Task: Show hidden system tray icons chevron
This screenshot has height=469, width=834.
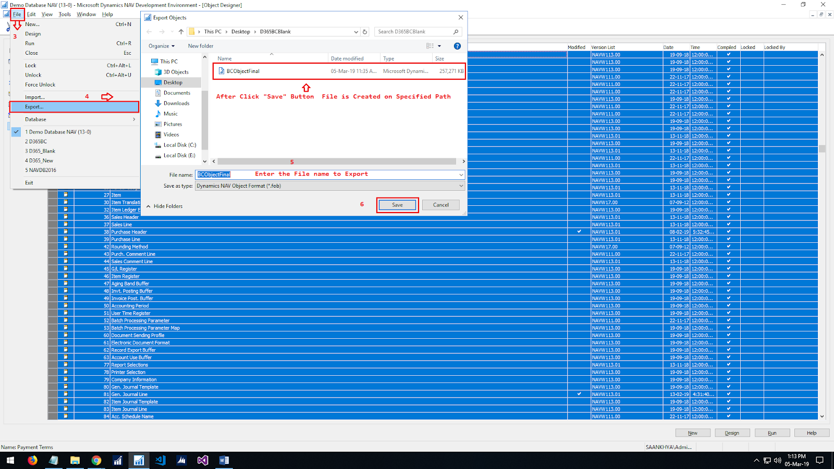Action: click(x=756, y=460)
